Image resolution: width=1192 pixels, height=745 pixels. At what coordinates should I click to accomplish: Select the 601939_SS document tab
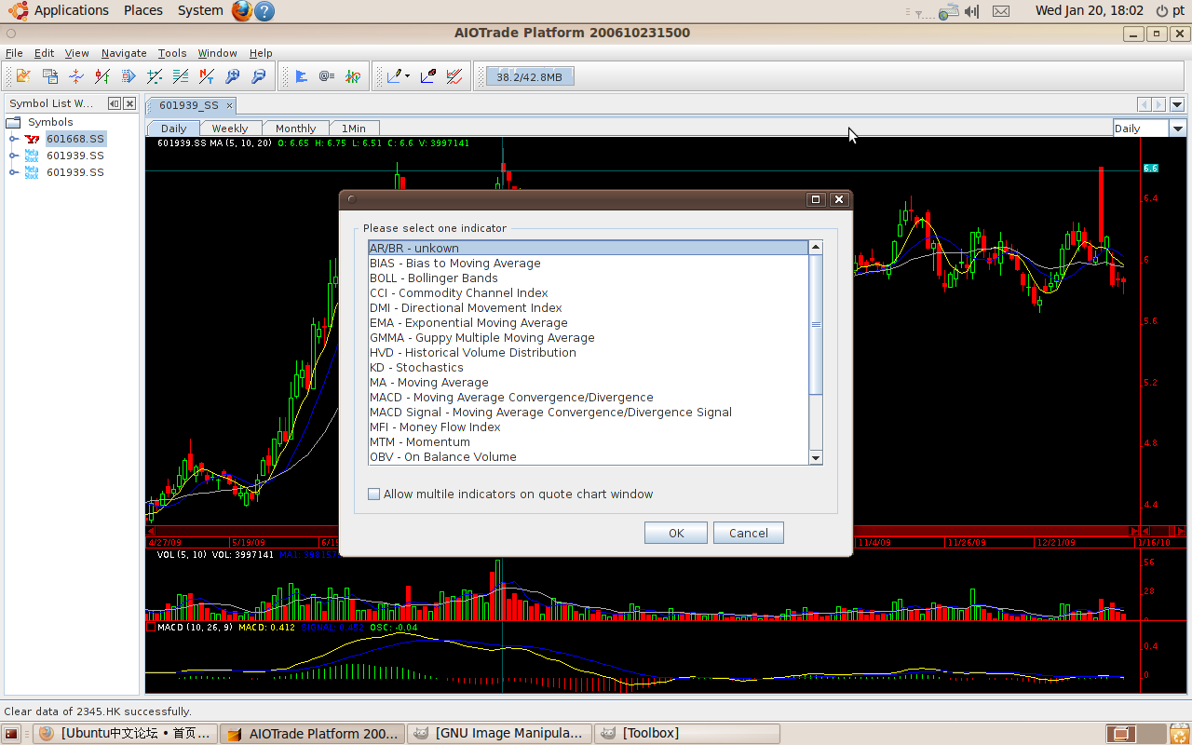[189, 105]
